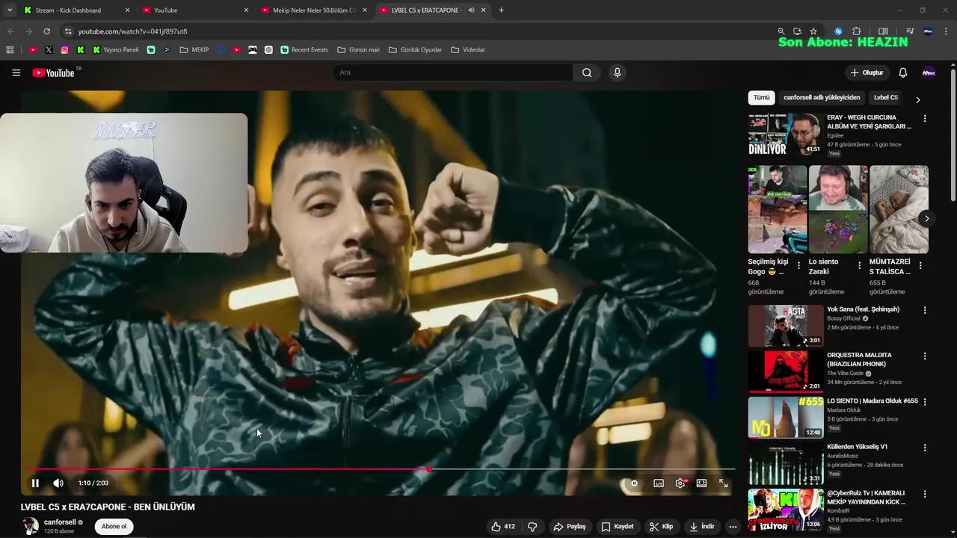Toggle subtitles button in player

click(x=659, y=483)
